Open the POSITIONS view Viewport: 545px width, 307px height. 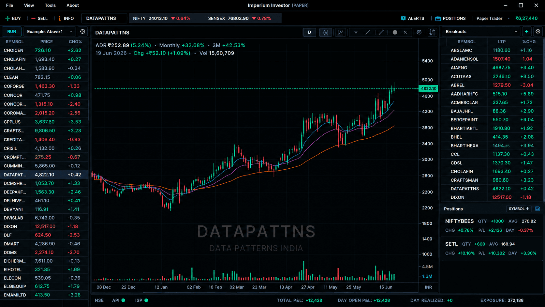coord(450,18)
